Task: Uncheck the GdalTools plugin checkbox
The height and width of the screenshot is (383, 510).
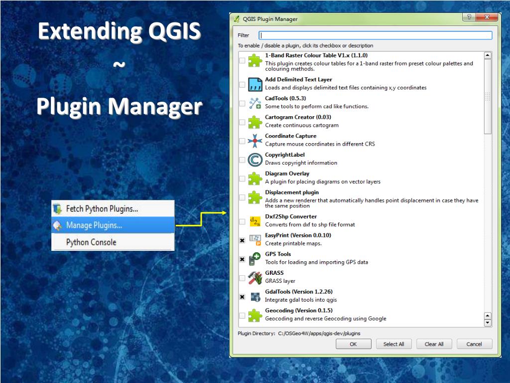Action: coord(242,297)
